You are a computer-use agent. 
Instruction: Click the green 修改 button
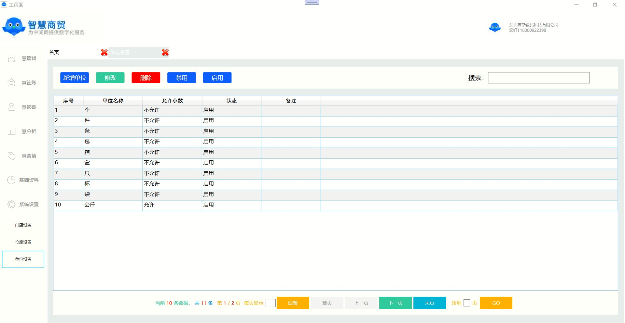tap(110, 78)
